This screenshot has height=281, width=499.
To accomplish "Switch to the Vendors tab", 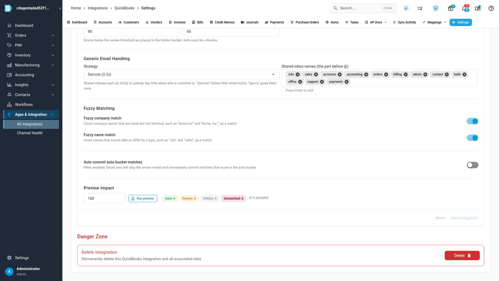I will coord(154,22).
